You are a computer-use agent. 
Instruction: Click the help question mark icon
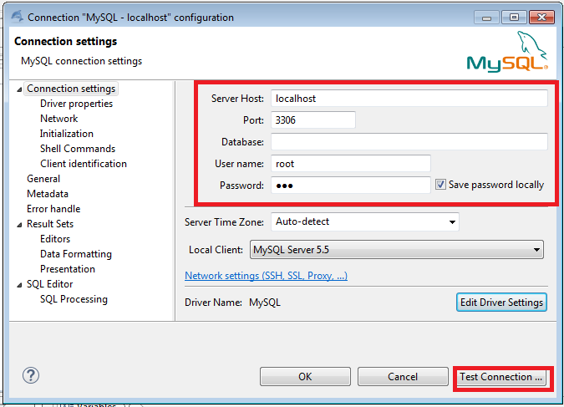click(31, 376)
